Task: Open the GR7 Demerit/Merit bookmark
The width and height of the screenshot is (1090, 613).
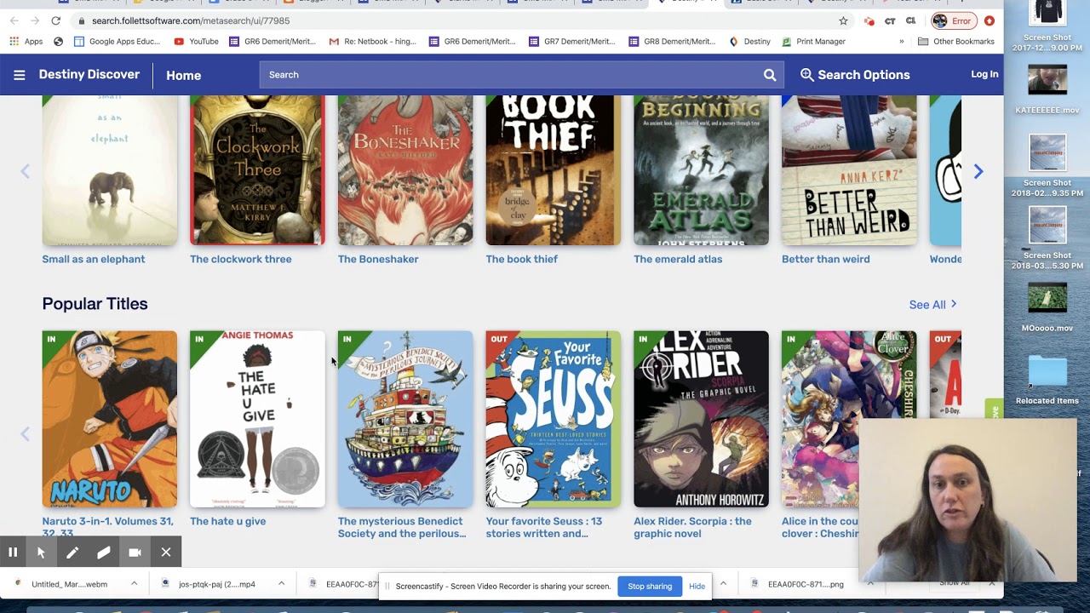Action: click(572, 41)
